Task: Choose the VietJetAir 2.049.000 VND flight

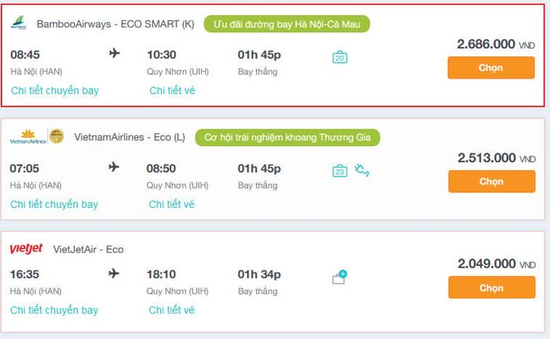Action: (x=492, y=287)
